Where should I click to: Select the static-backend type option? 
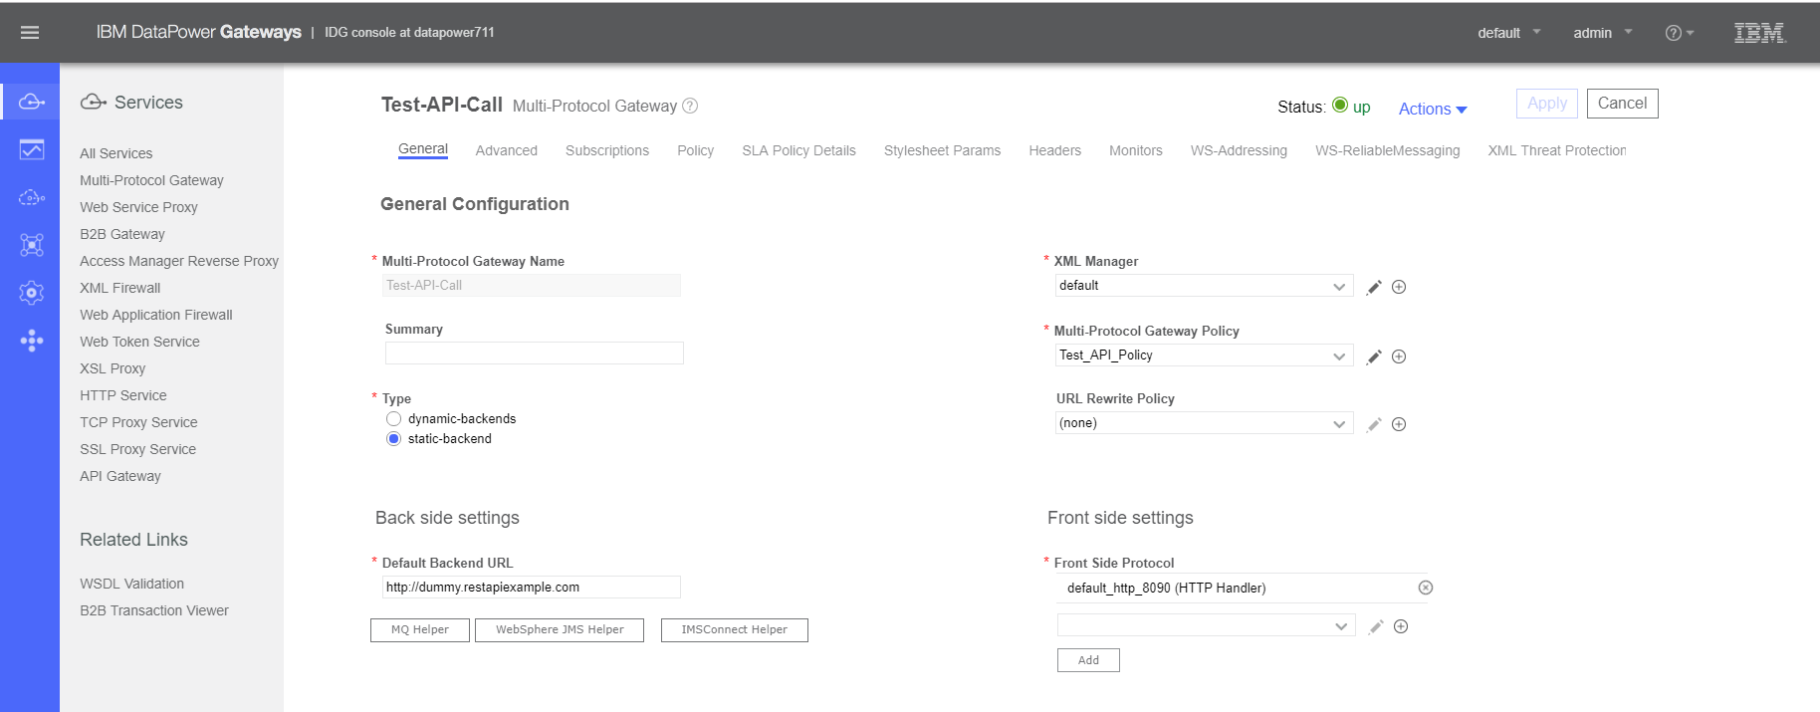(393, 439)
